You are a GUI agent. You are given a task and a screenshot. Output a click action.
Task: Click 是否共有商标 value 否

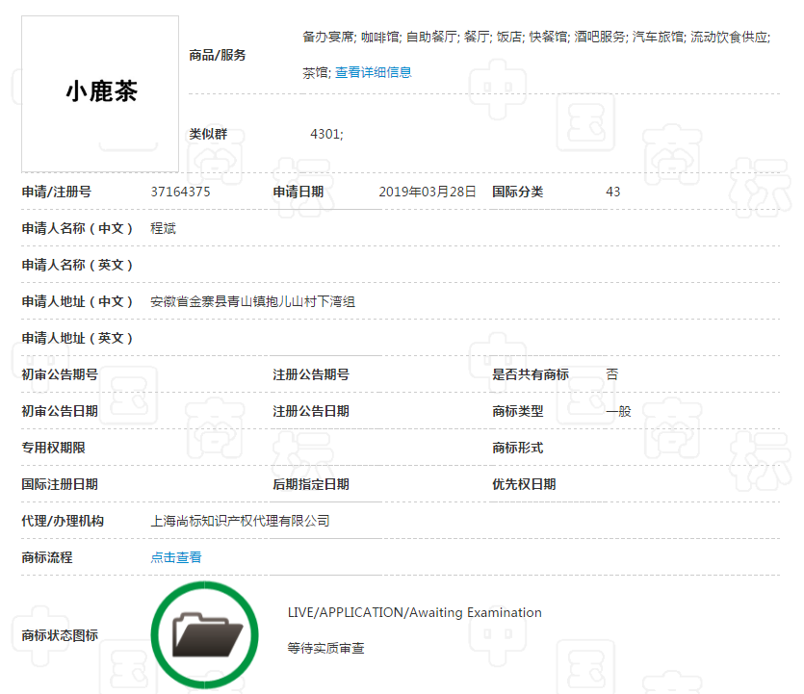tap(611, 374)
